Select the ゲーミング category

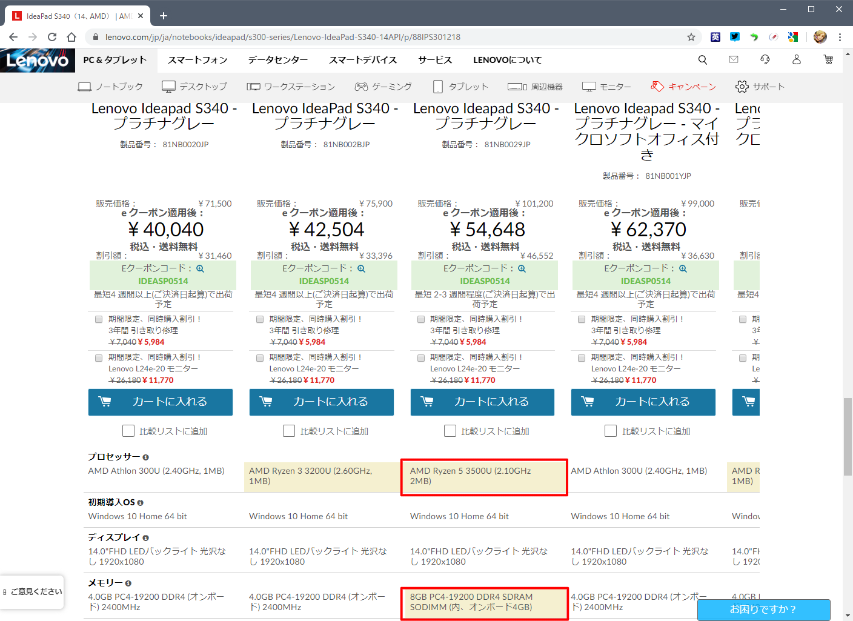(x=383, y=87)
